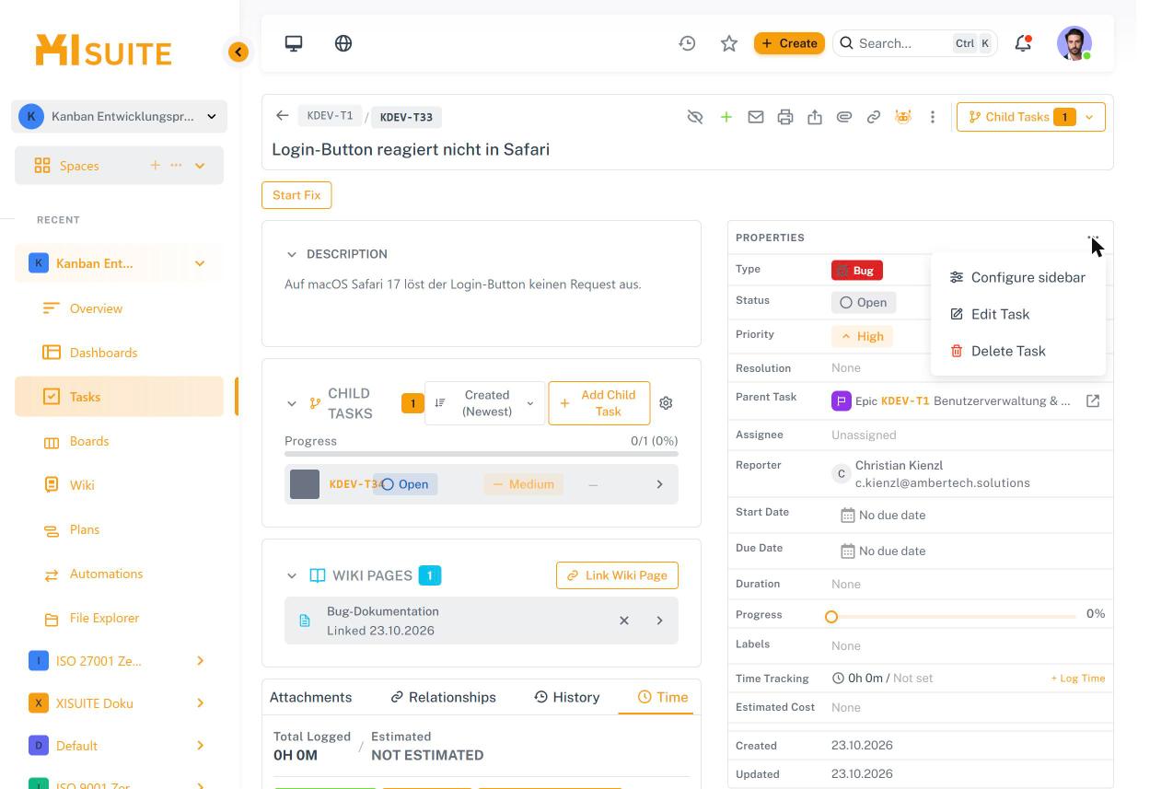The width and height of the screenshot is (1150, 789).
Task: Toggle the crossed-eye watch icon
Action: 695,117
